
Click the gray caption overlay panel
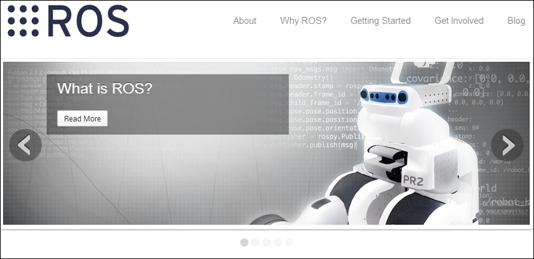[168, 104]
